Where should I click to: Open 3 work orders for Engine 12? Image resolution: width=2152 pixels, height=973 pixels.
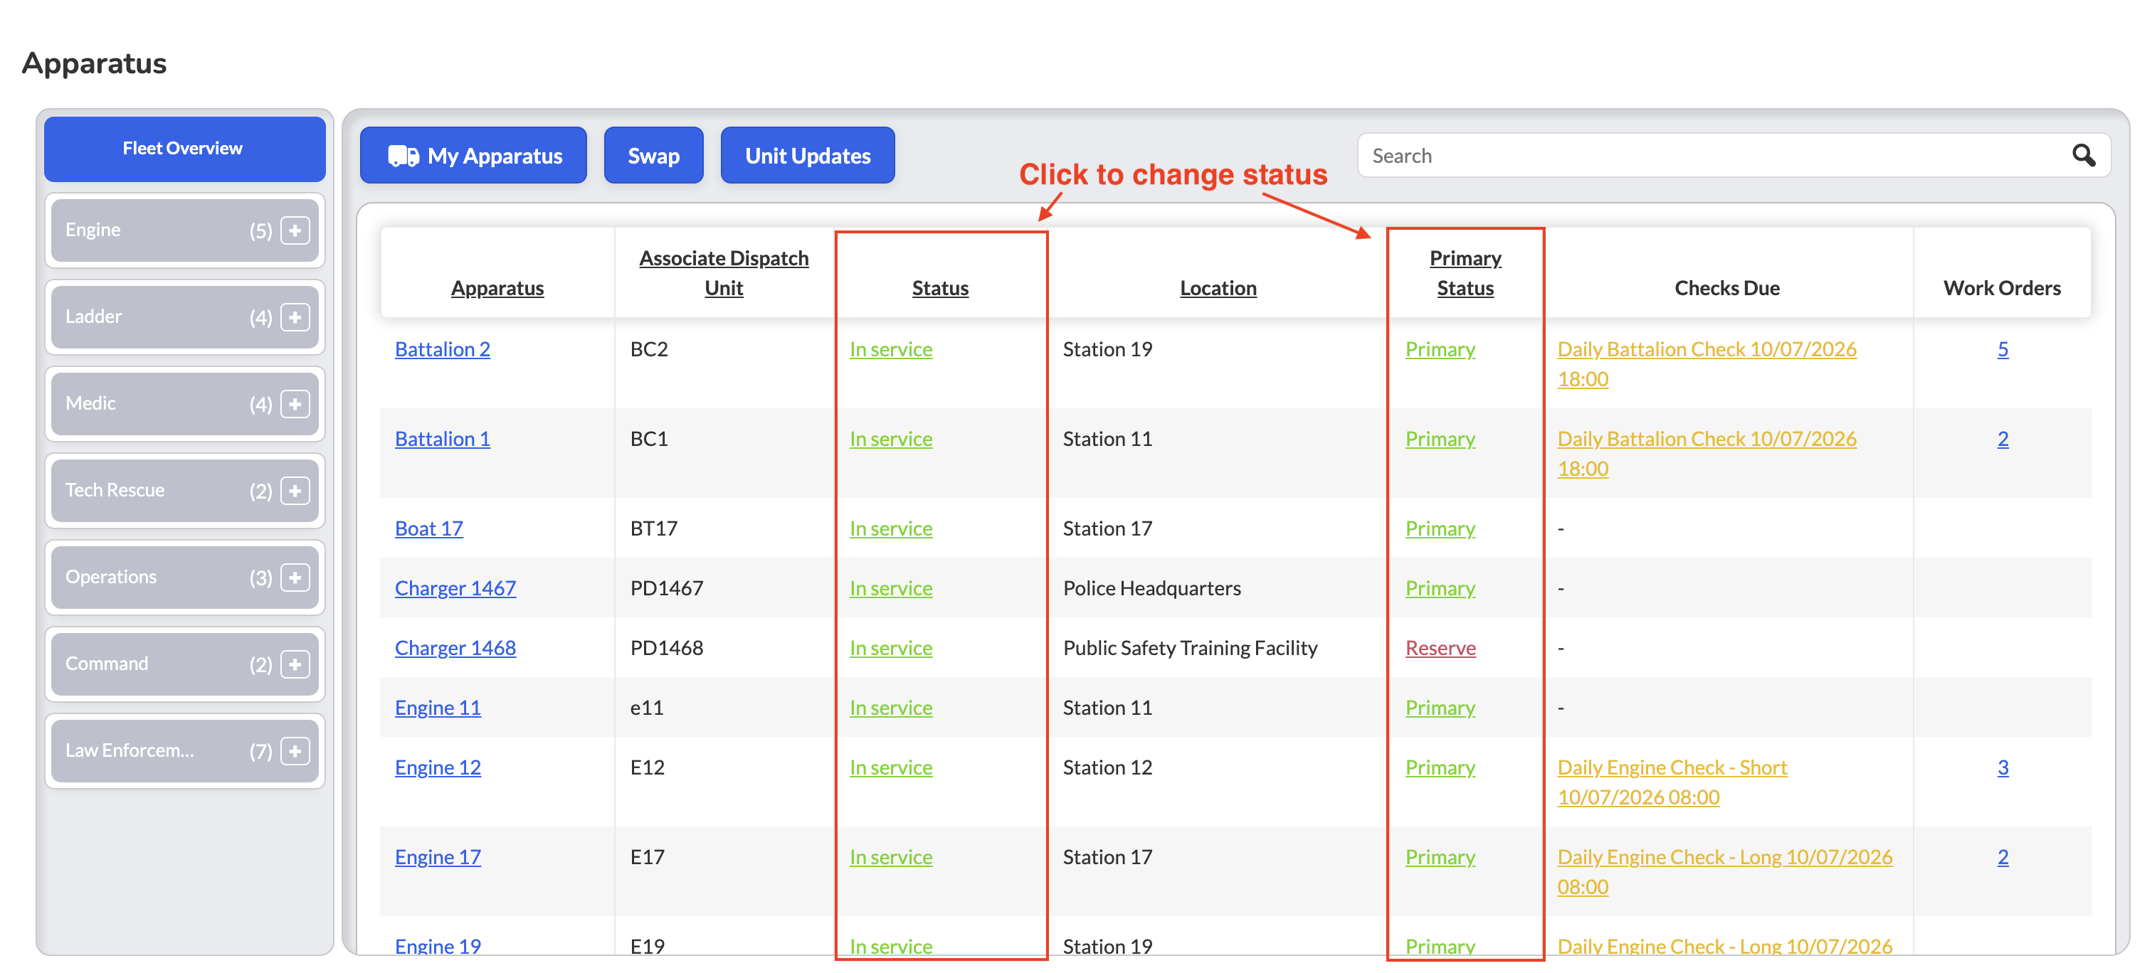tap(2003, 767)
